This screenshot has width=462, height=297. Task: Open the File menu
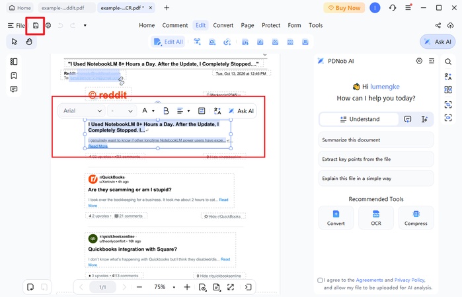click(x=17, y=26)
